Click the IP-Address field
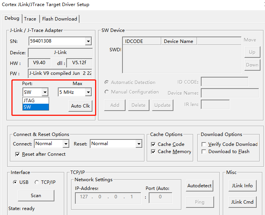 click(108, 198)
